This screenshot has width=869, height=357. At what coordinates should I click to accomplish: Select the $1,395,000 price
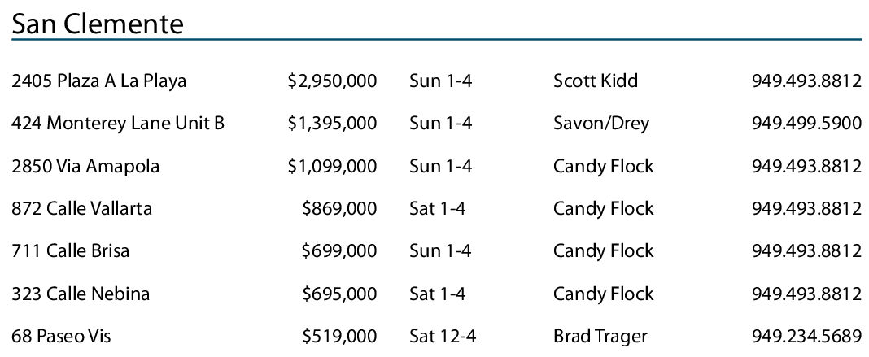332,124
